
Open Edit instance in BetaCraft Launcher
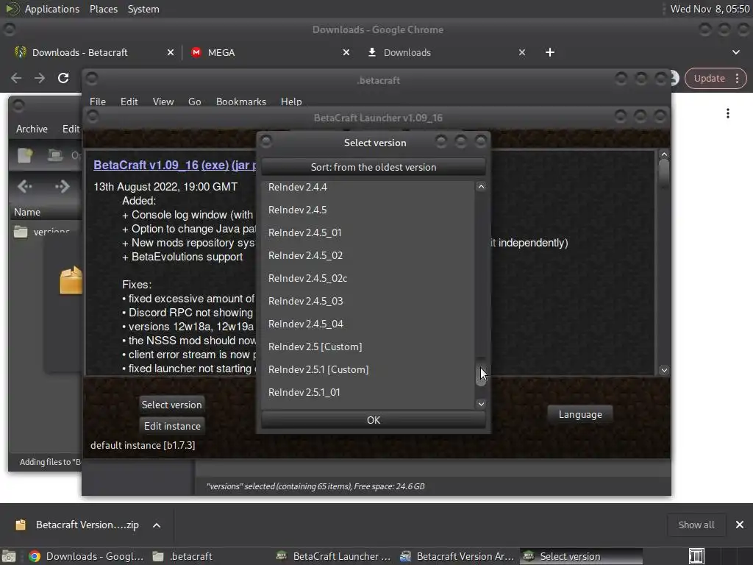tap(172, 426)
